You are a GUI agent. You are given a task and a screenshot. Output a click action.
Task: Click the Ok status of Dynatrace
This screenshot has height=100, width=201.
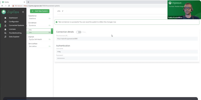[x=49, y=25]
